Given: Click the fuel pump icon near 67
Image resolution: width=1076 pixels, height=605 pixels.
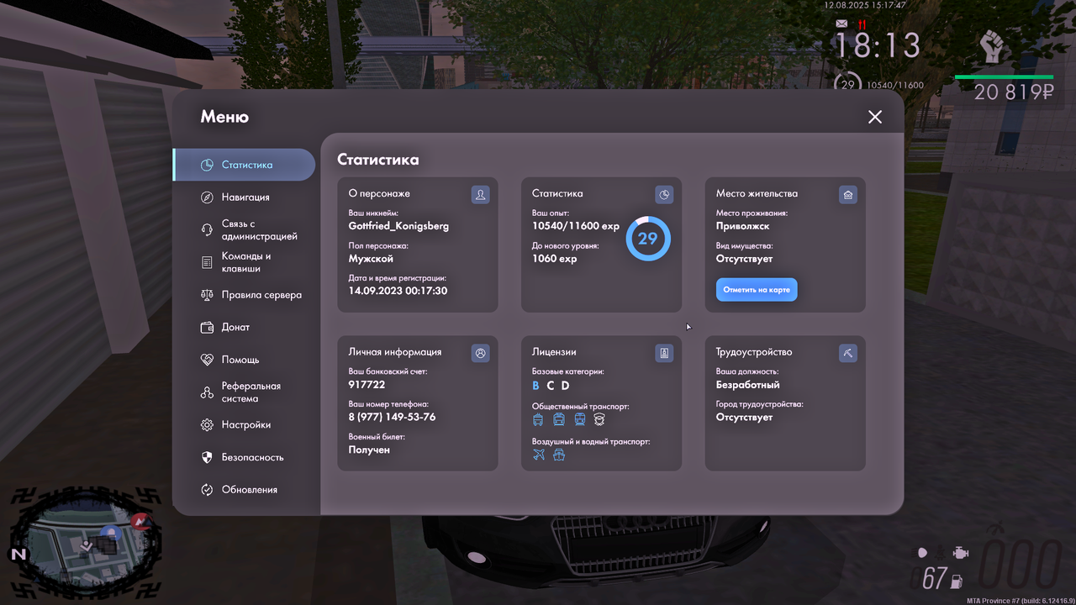Looking at the screenshot, I should tap(957, 580).
